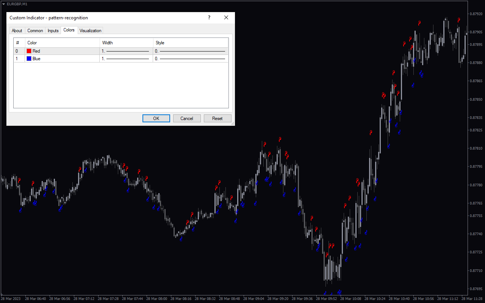Click the 28 Mar 2023 date label
Image resolution: width=485 pixels, height=303 pixels.
pyautogui.click(x=11, y=299)
